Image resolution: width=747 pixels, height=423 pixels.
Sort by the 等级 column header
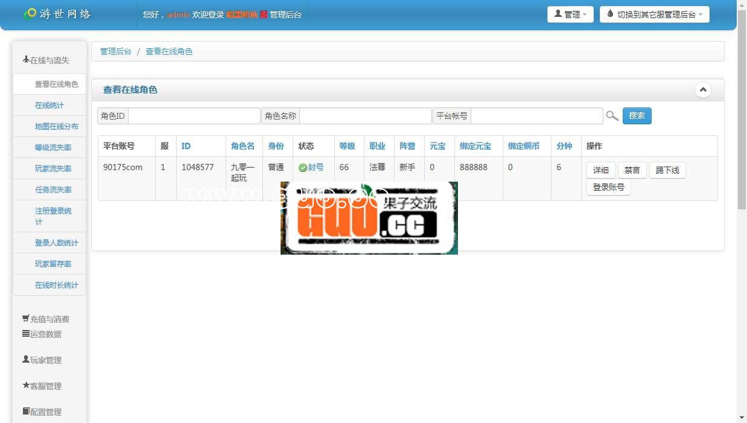[x=347, y=146]
